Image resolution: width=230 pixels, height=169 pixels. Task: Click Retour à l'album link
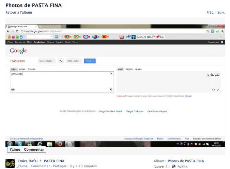coord(19,12)
